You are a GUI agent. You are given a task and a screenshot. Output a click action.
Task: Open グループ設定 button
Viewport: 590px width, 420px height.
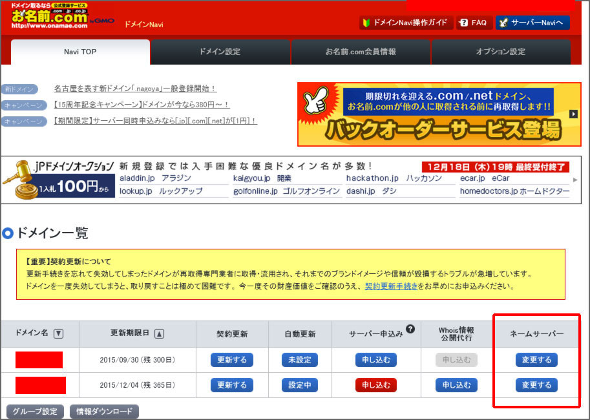point(35,412)
